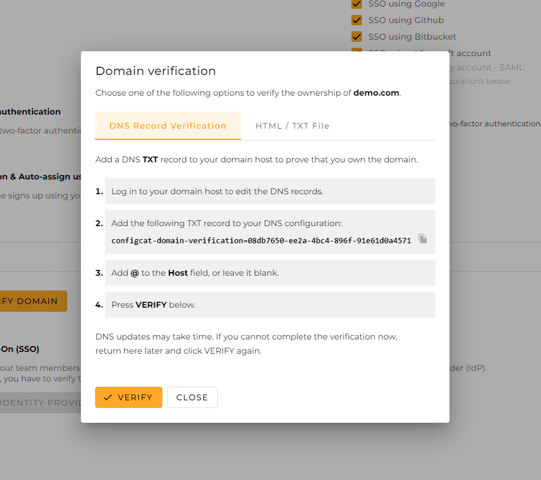Copy the TXT record to clipboard

tap(422, 239)
